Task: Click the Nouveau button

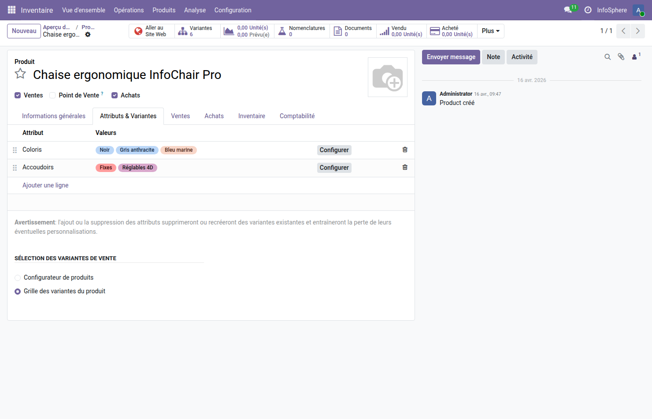Action: [24, 31]
